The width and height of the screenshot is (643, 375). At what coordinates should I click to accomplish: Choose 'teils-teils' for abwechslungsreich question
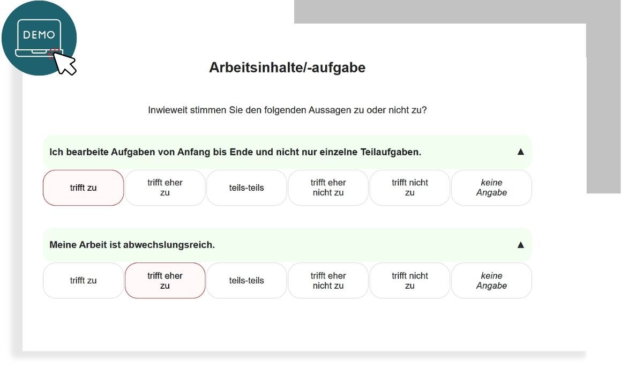click(x=246, y=281)
